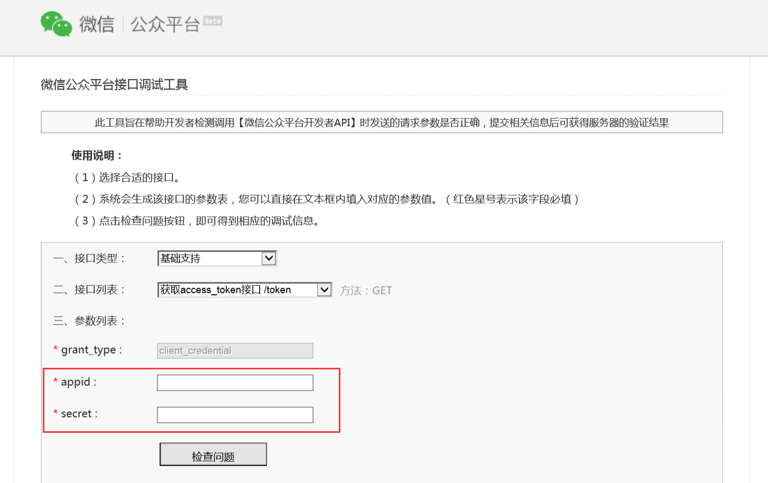
Task: Focus the secret input field
Action: [235, 415]
